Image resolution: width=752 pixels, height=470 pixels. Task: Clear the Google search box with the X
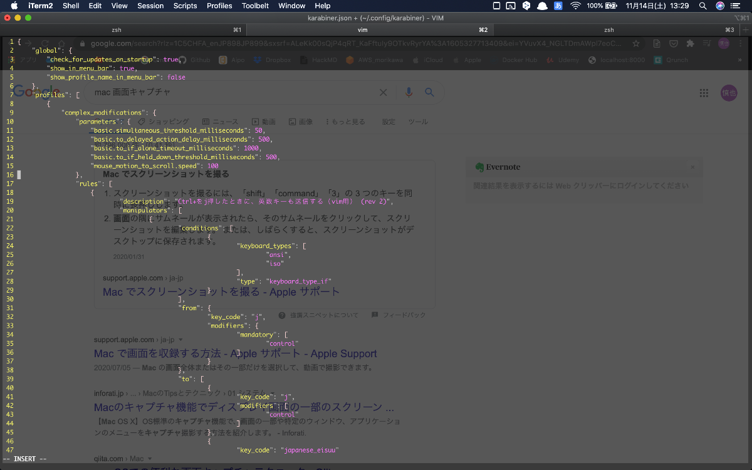pos(383,92)
